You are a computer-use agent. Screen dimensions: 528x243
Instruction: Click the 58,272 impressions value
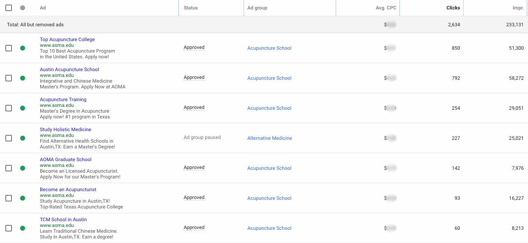pyautogui.click(x=516, y=78)
